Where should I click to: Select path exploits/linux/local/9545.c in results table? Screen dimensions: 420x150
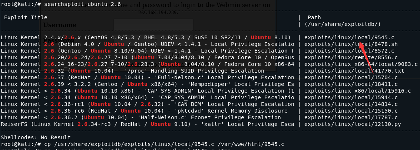click(x=349, y=37)
